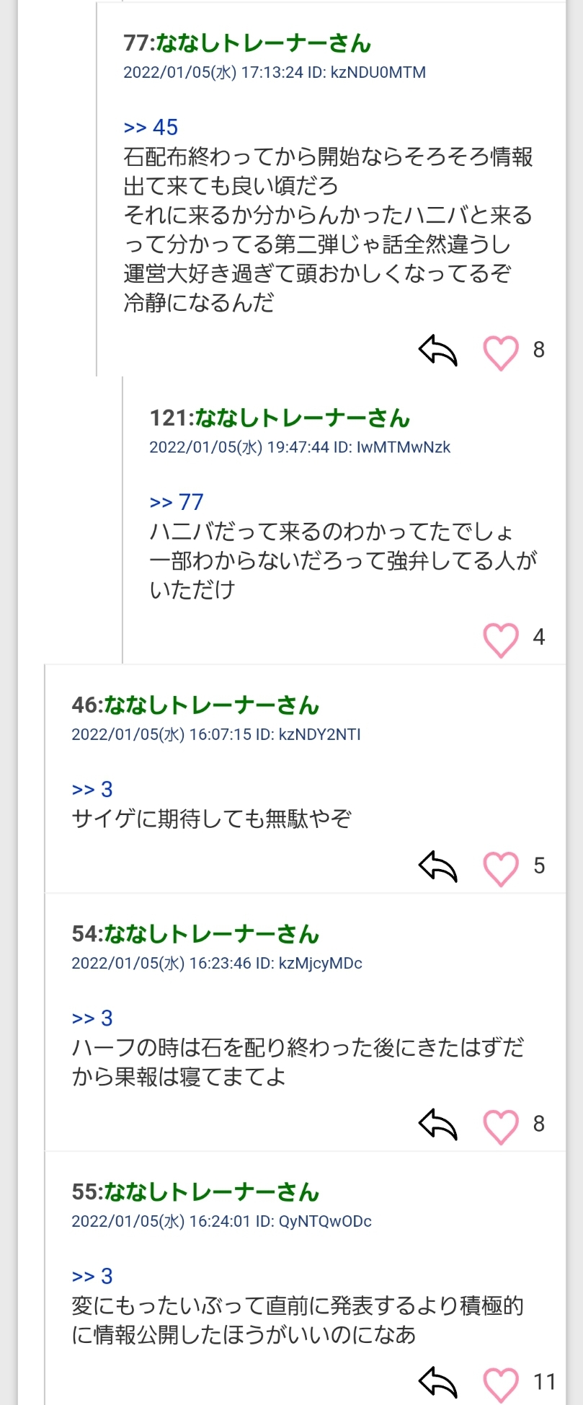Viewport: 583px width, 1405px height.
Task: Reply to comment 46 with arrow icon
Action: click(x=438, y=866)
